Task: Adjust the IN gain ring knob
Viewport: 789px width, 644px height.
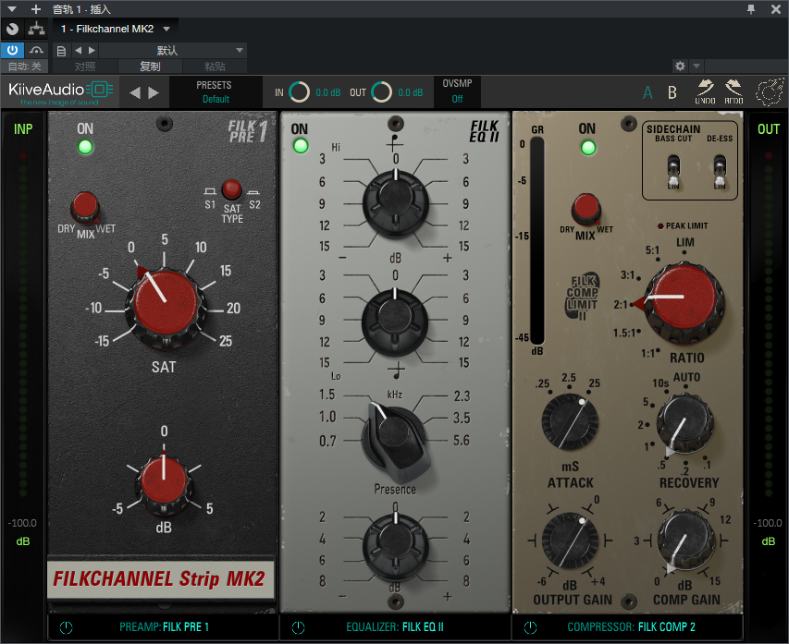Action: click(299, 92)
